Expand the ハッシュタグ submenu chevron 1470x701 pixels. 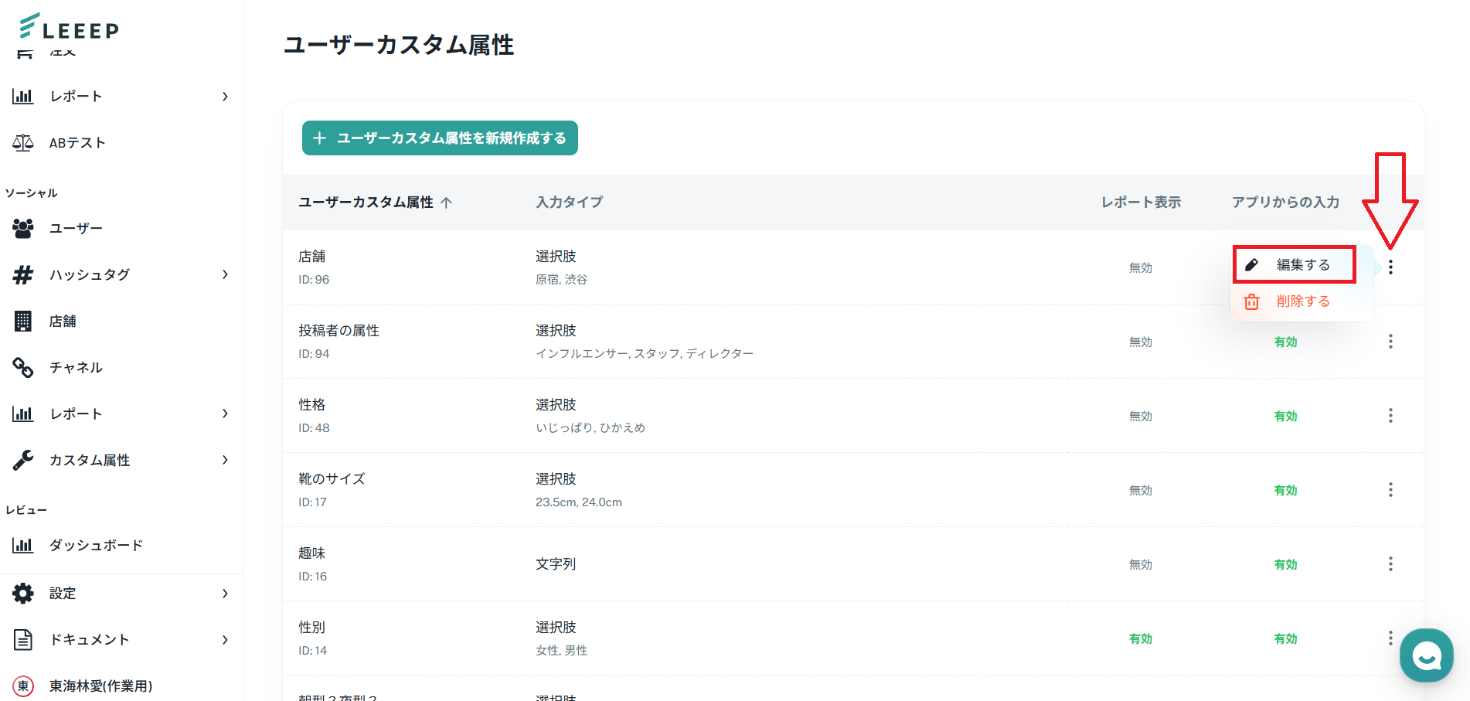coord(225,274)
